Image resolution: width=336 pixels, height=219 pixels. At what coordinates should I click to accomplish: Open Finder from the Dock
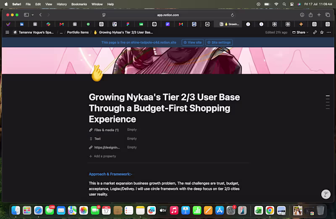click(x=16, y=211)
